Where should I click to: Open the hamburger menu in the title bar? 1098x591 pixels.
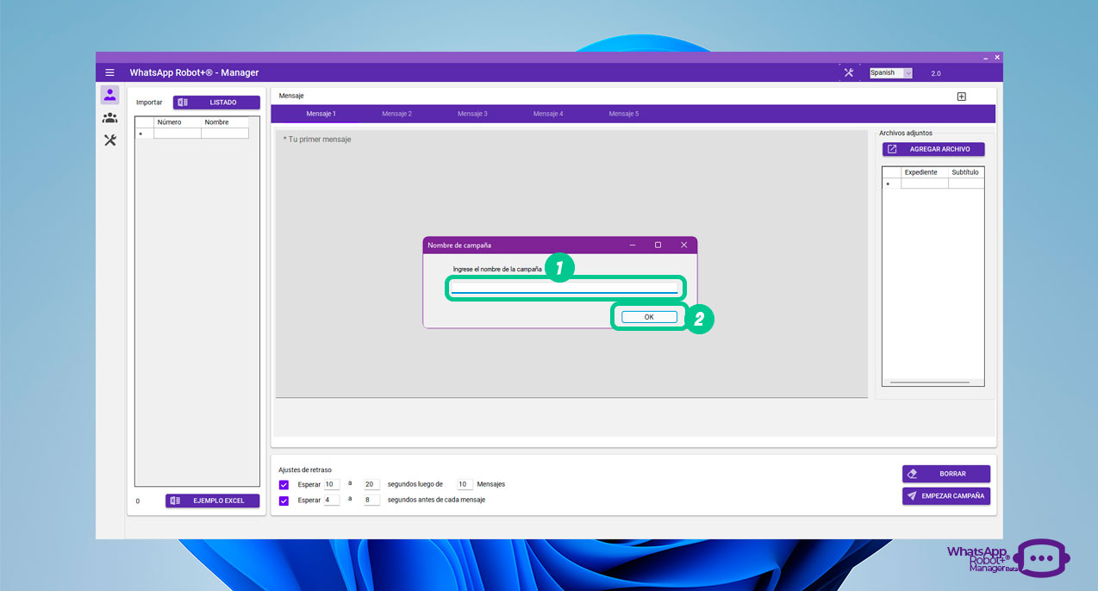109,72
